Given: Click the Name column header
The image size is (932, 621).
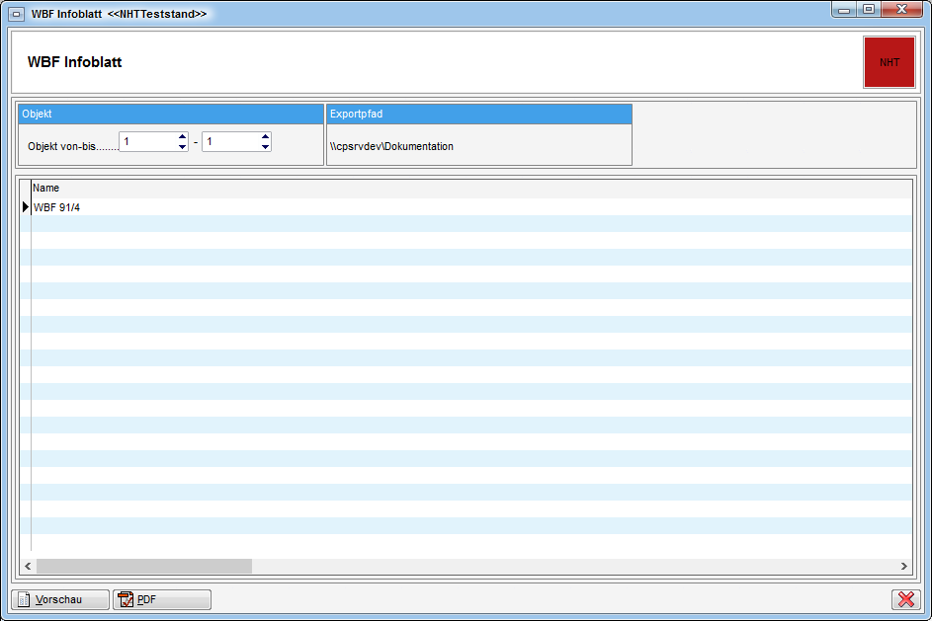Looking at the screenshot, I should pos(46,188).
